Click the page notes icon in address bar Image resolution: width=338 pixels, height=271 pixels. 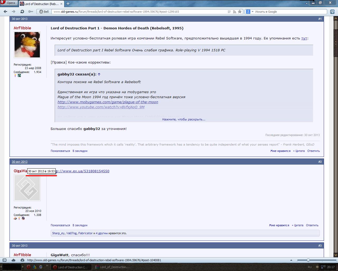229,12
